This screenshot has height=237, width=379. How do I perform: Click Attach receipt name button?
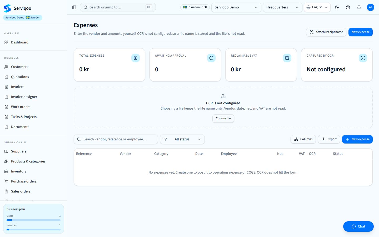326,32
